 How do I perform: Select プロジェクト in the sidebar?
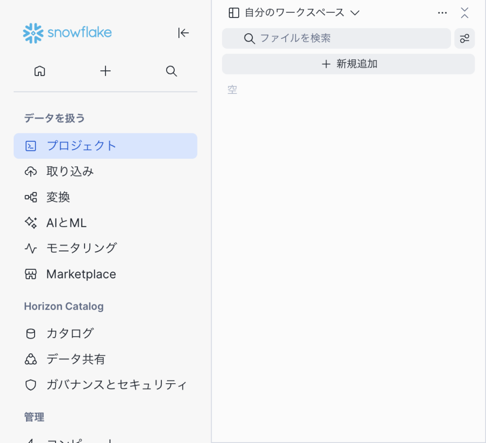coord(105,146)
